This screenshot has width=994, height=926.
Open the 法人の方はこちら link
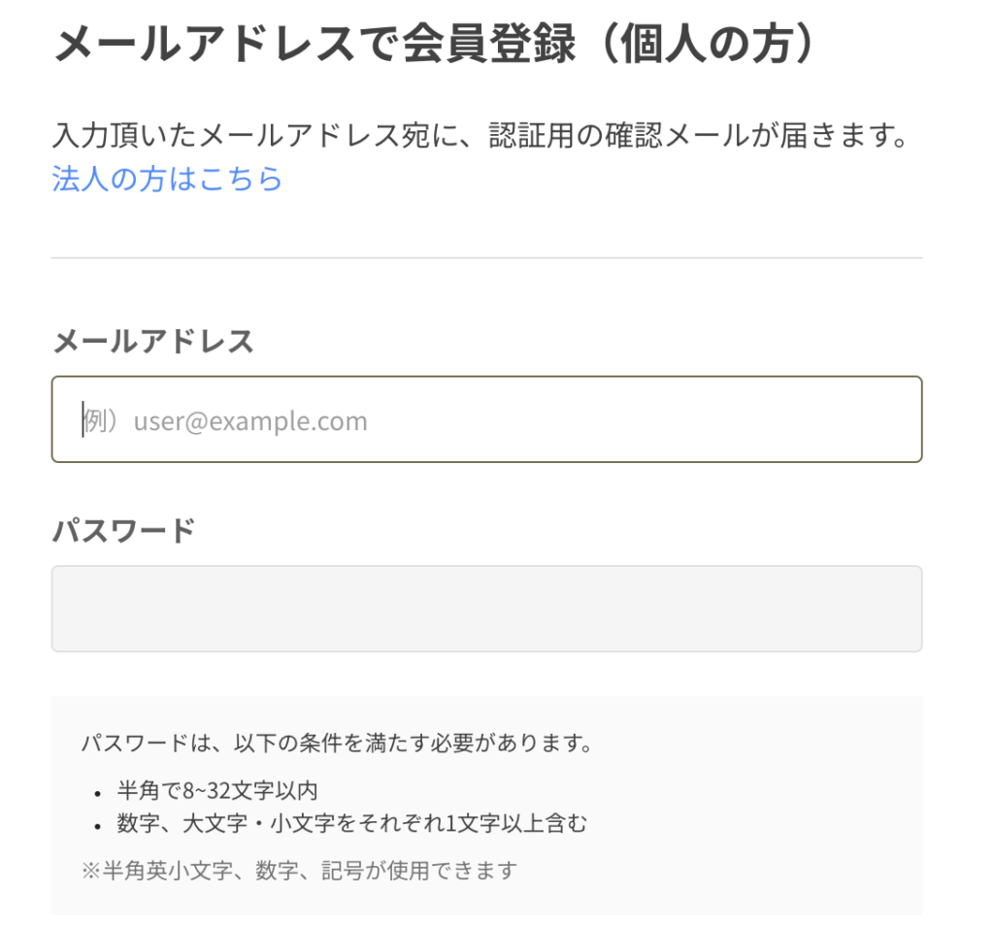167,180
